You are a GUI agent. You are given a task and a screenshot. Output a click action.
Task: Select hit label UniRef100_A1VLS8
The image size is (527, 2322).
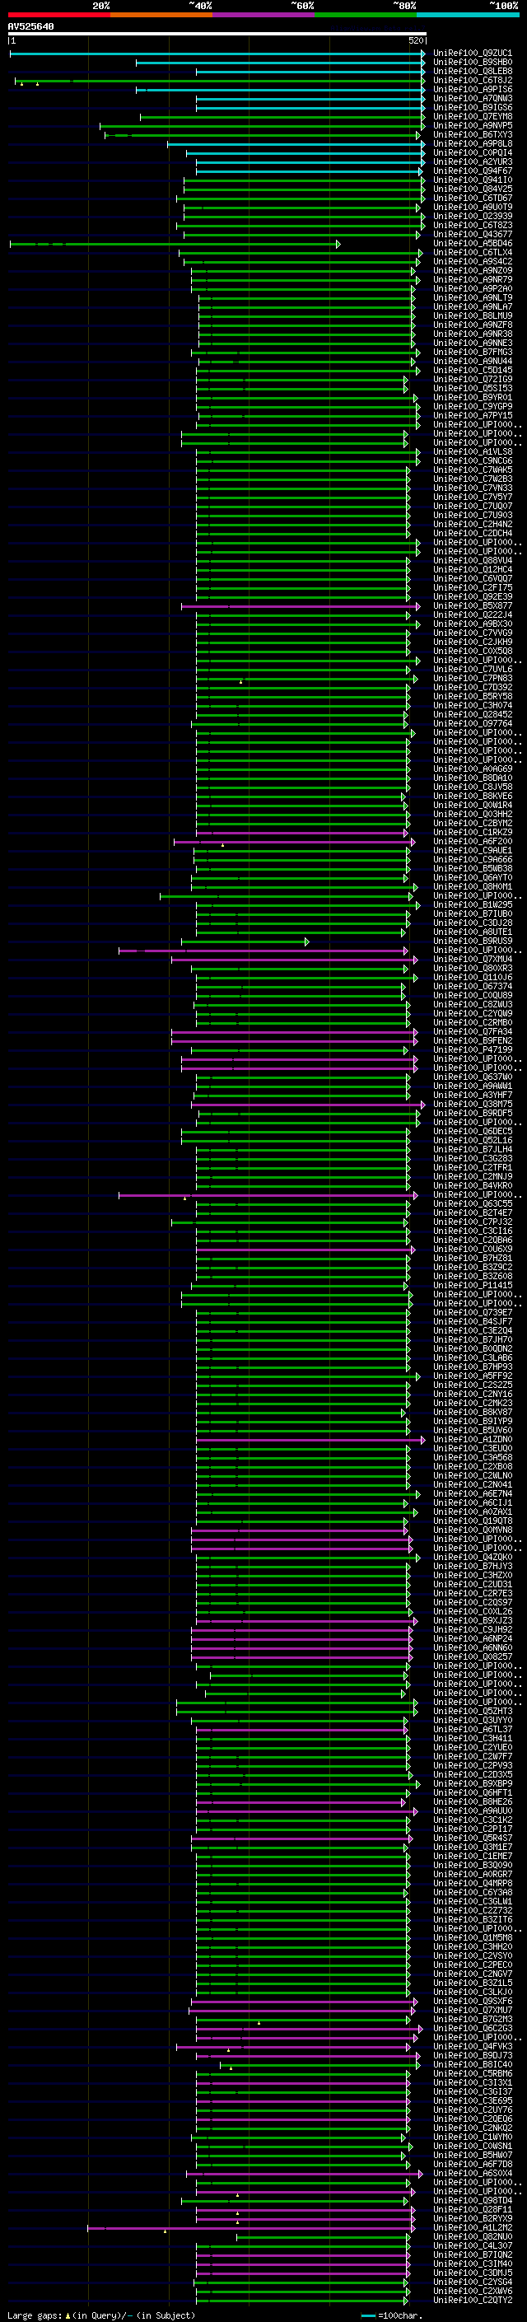[473, 451]
